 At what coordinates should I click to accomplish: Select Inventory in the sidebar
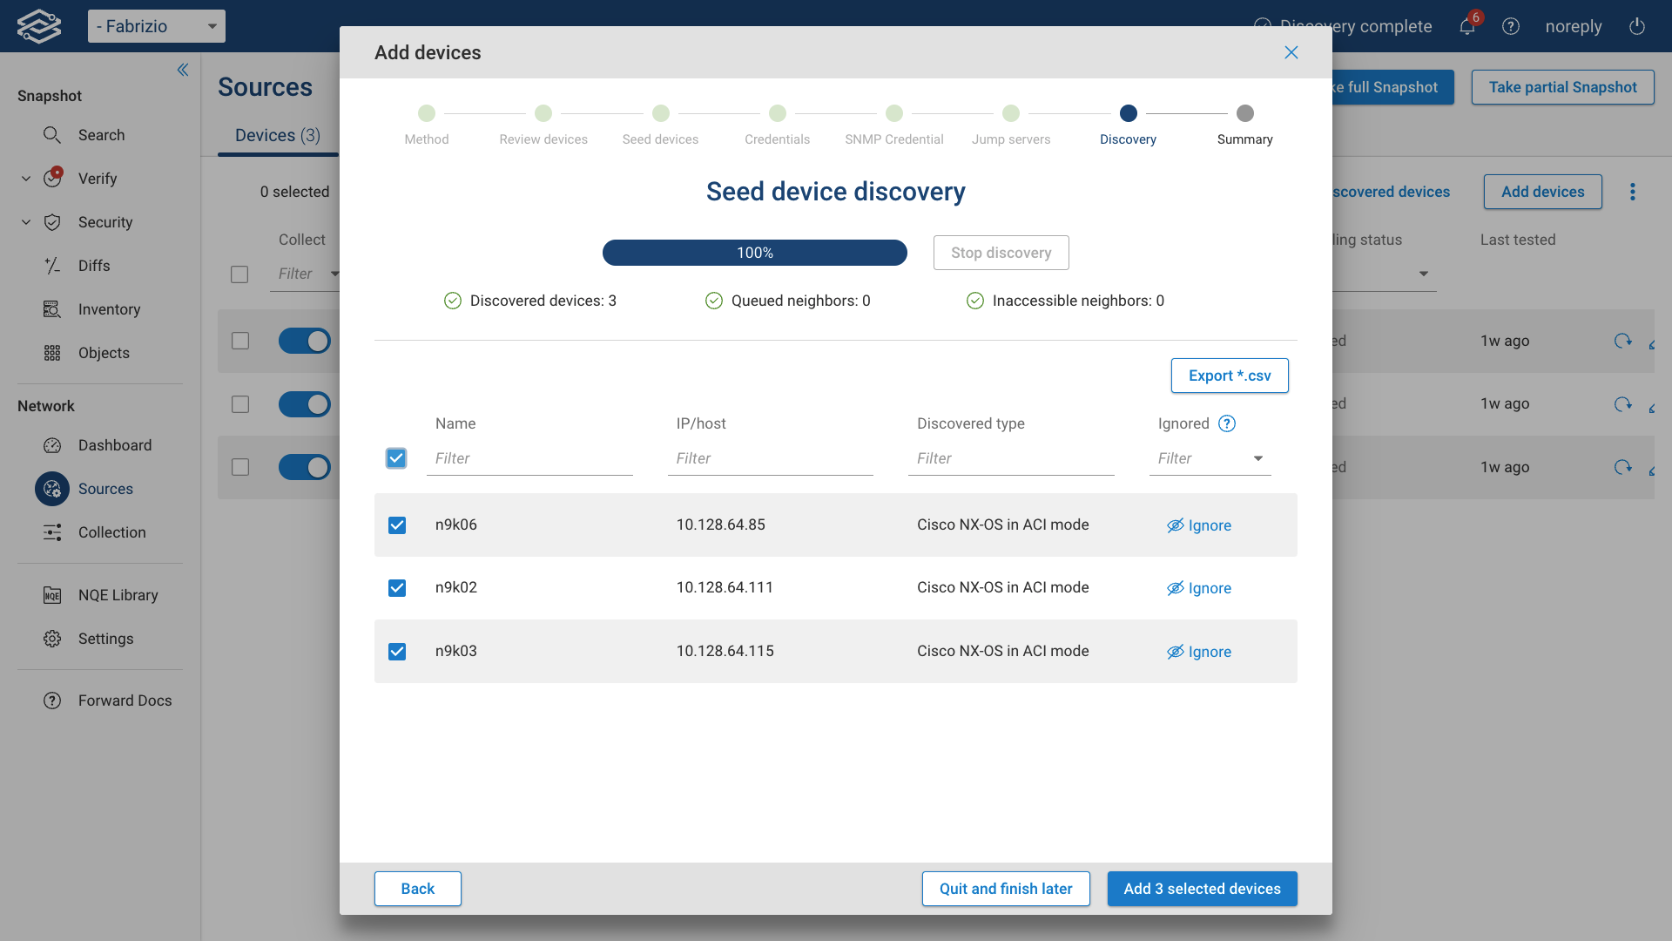109,309
